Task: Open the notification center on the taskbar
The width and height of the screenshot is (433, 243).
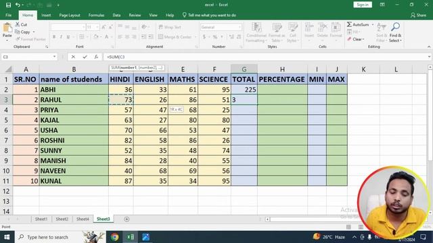Action: 423,237
